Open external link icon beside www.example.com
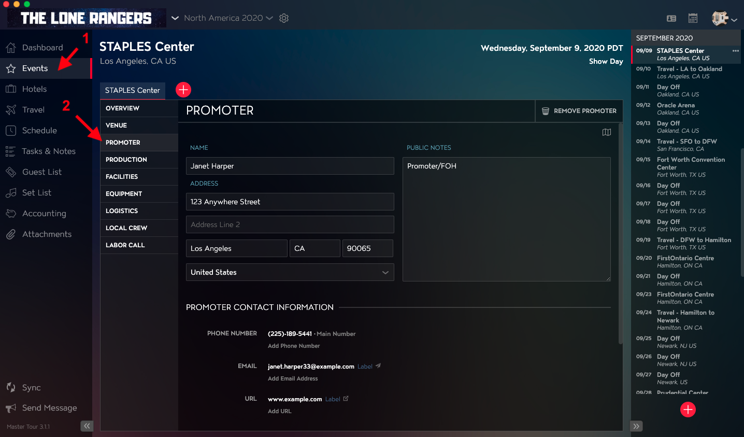 (346, 399)
